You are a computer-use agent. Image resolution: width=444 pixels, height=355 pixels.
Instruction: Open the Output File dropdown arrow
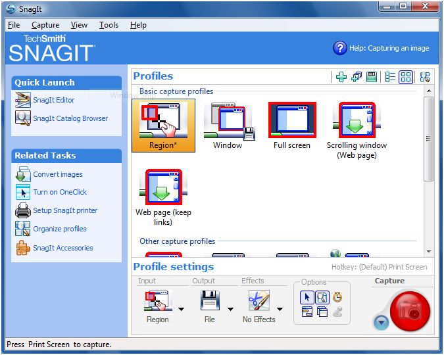(x=230, y=308)
